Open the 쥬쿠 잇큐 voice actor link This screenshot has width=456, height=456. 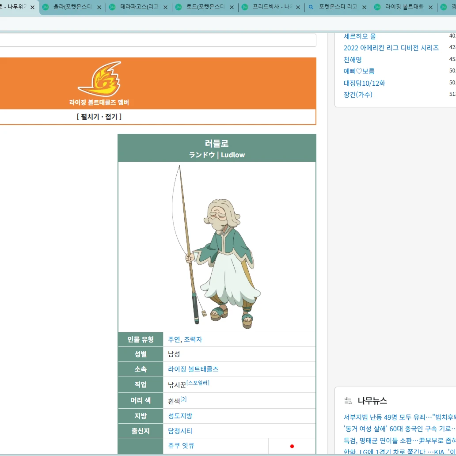coord(181,445)
